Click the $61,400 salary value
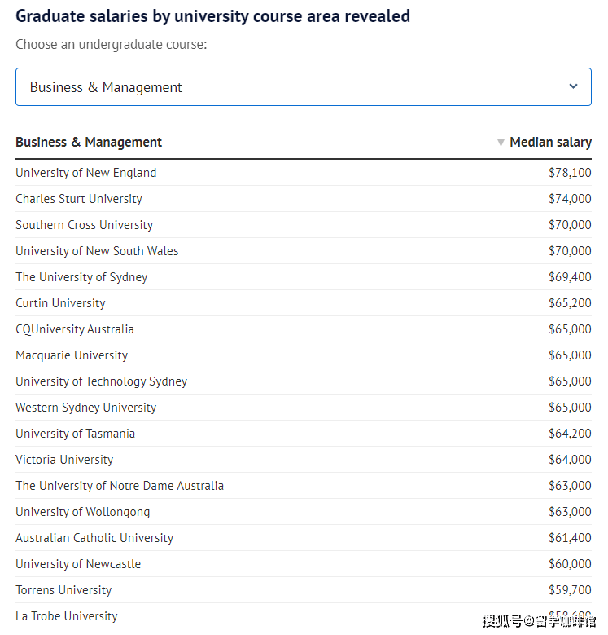This screenshot has width=608, height=635. (x=570, y=538)
